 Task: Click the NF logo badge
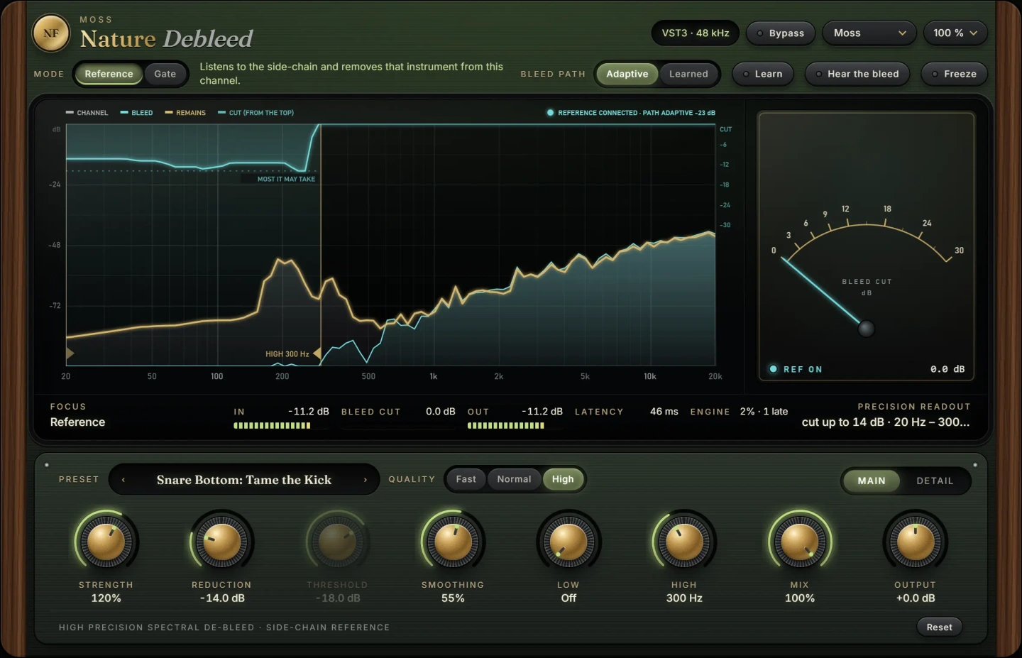[51, 33]
